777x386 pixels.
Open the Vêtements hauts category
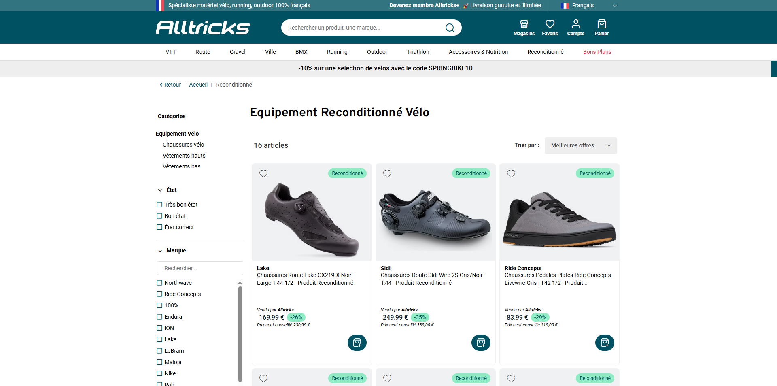click(x=184, y=156)
